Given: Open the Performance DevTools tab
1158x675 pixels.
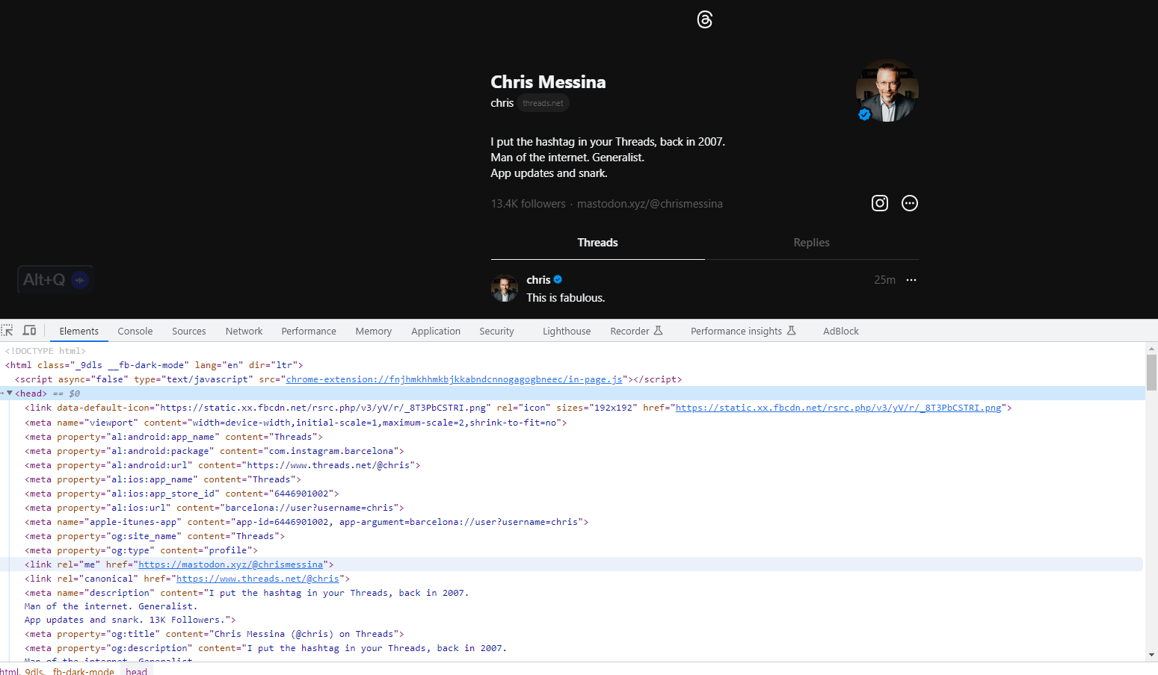Looking at the screenshot, I should (309, 331).
